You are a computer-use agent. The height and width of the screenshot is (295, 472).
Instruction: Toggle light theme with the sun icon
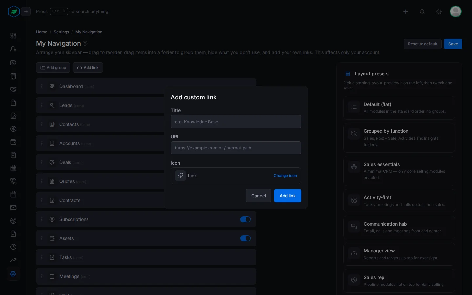[439, 11]
